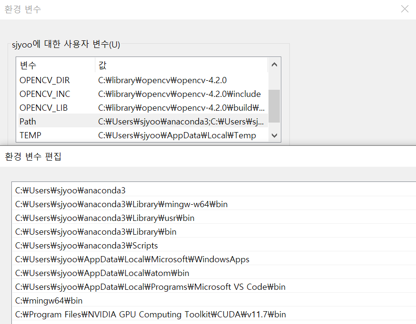Close the 환경 변수 window
This screenshot has width=416, height=324.
pos(405,9)
